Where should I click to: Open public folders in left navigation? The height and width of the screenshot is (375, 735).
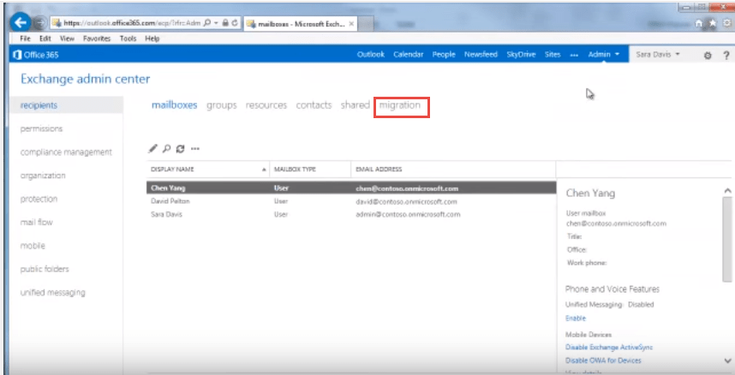click(x=44, y=269)
